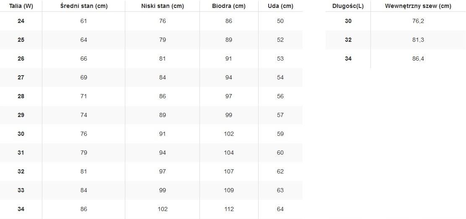Select Niski stan value 94
466x219 pixels.
[162, 153]
